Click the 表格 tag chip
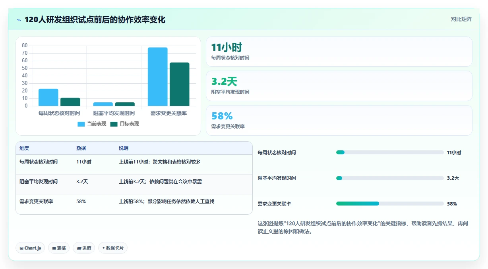Viewport: 488px width, 269px height. pyautogui.click(x=59, y=248)
